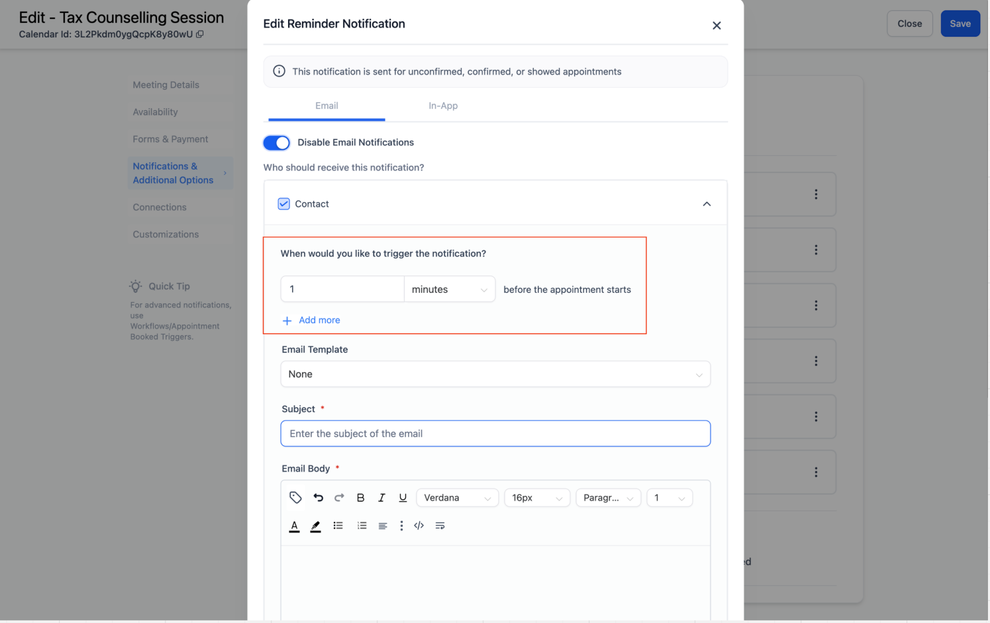Open the minutes time unit dropdown
Screen dimensions: 990x623
(449, 289)
